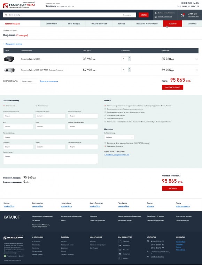Click the magnifier icon in search bar
This screenshot has width=202, height=265.
pyautogui.click(x=6, y=15)
